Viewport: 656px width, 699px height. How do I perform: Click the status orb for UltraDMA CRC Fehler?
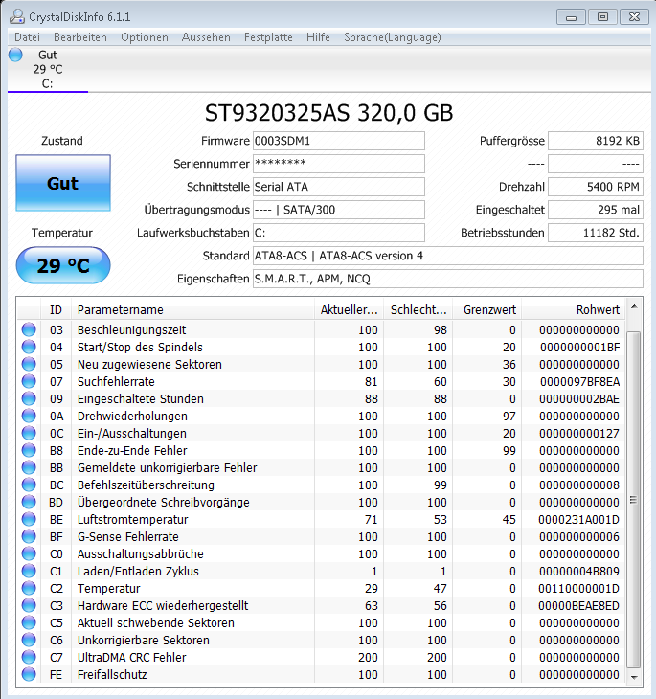(x=29, y=657)
